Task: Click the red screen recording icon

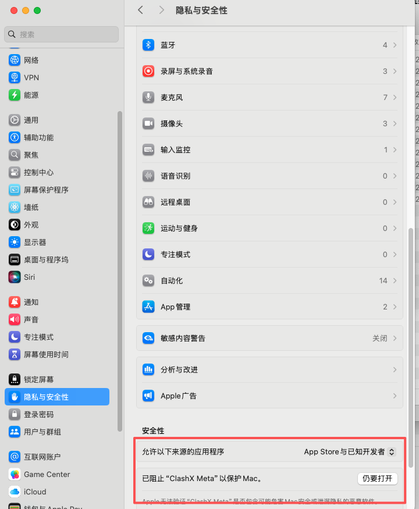Action: [148, 71]
